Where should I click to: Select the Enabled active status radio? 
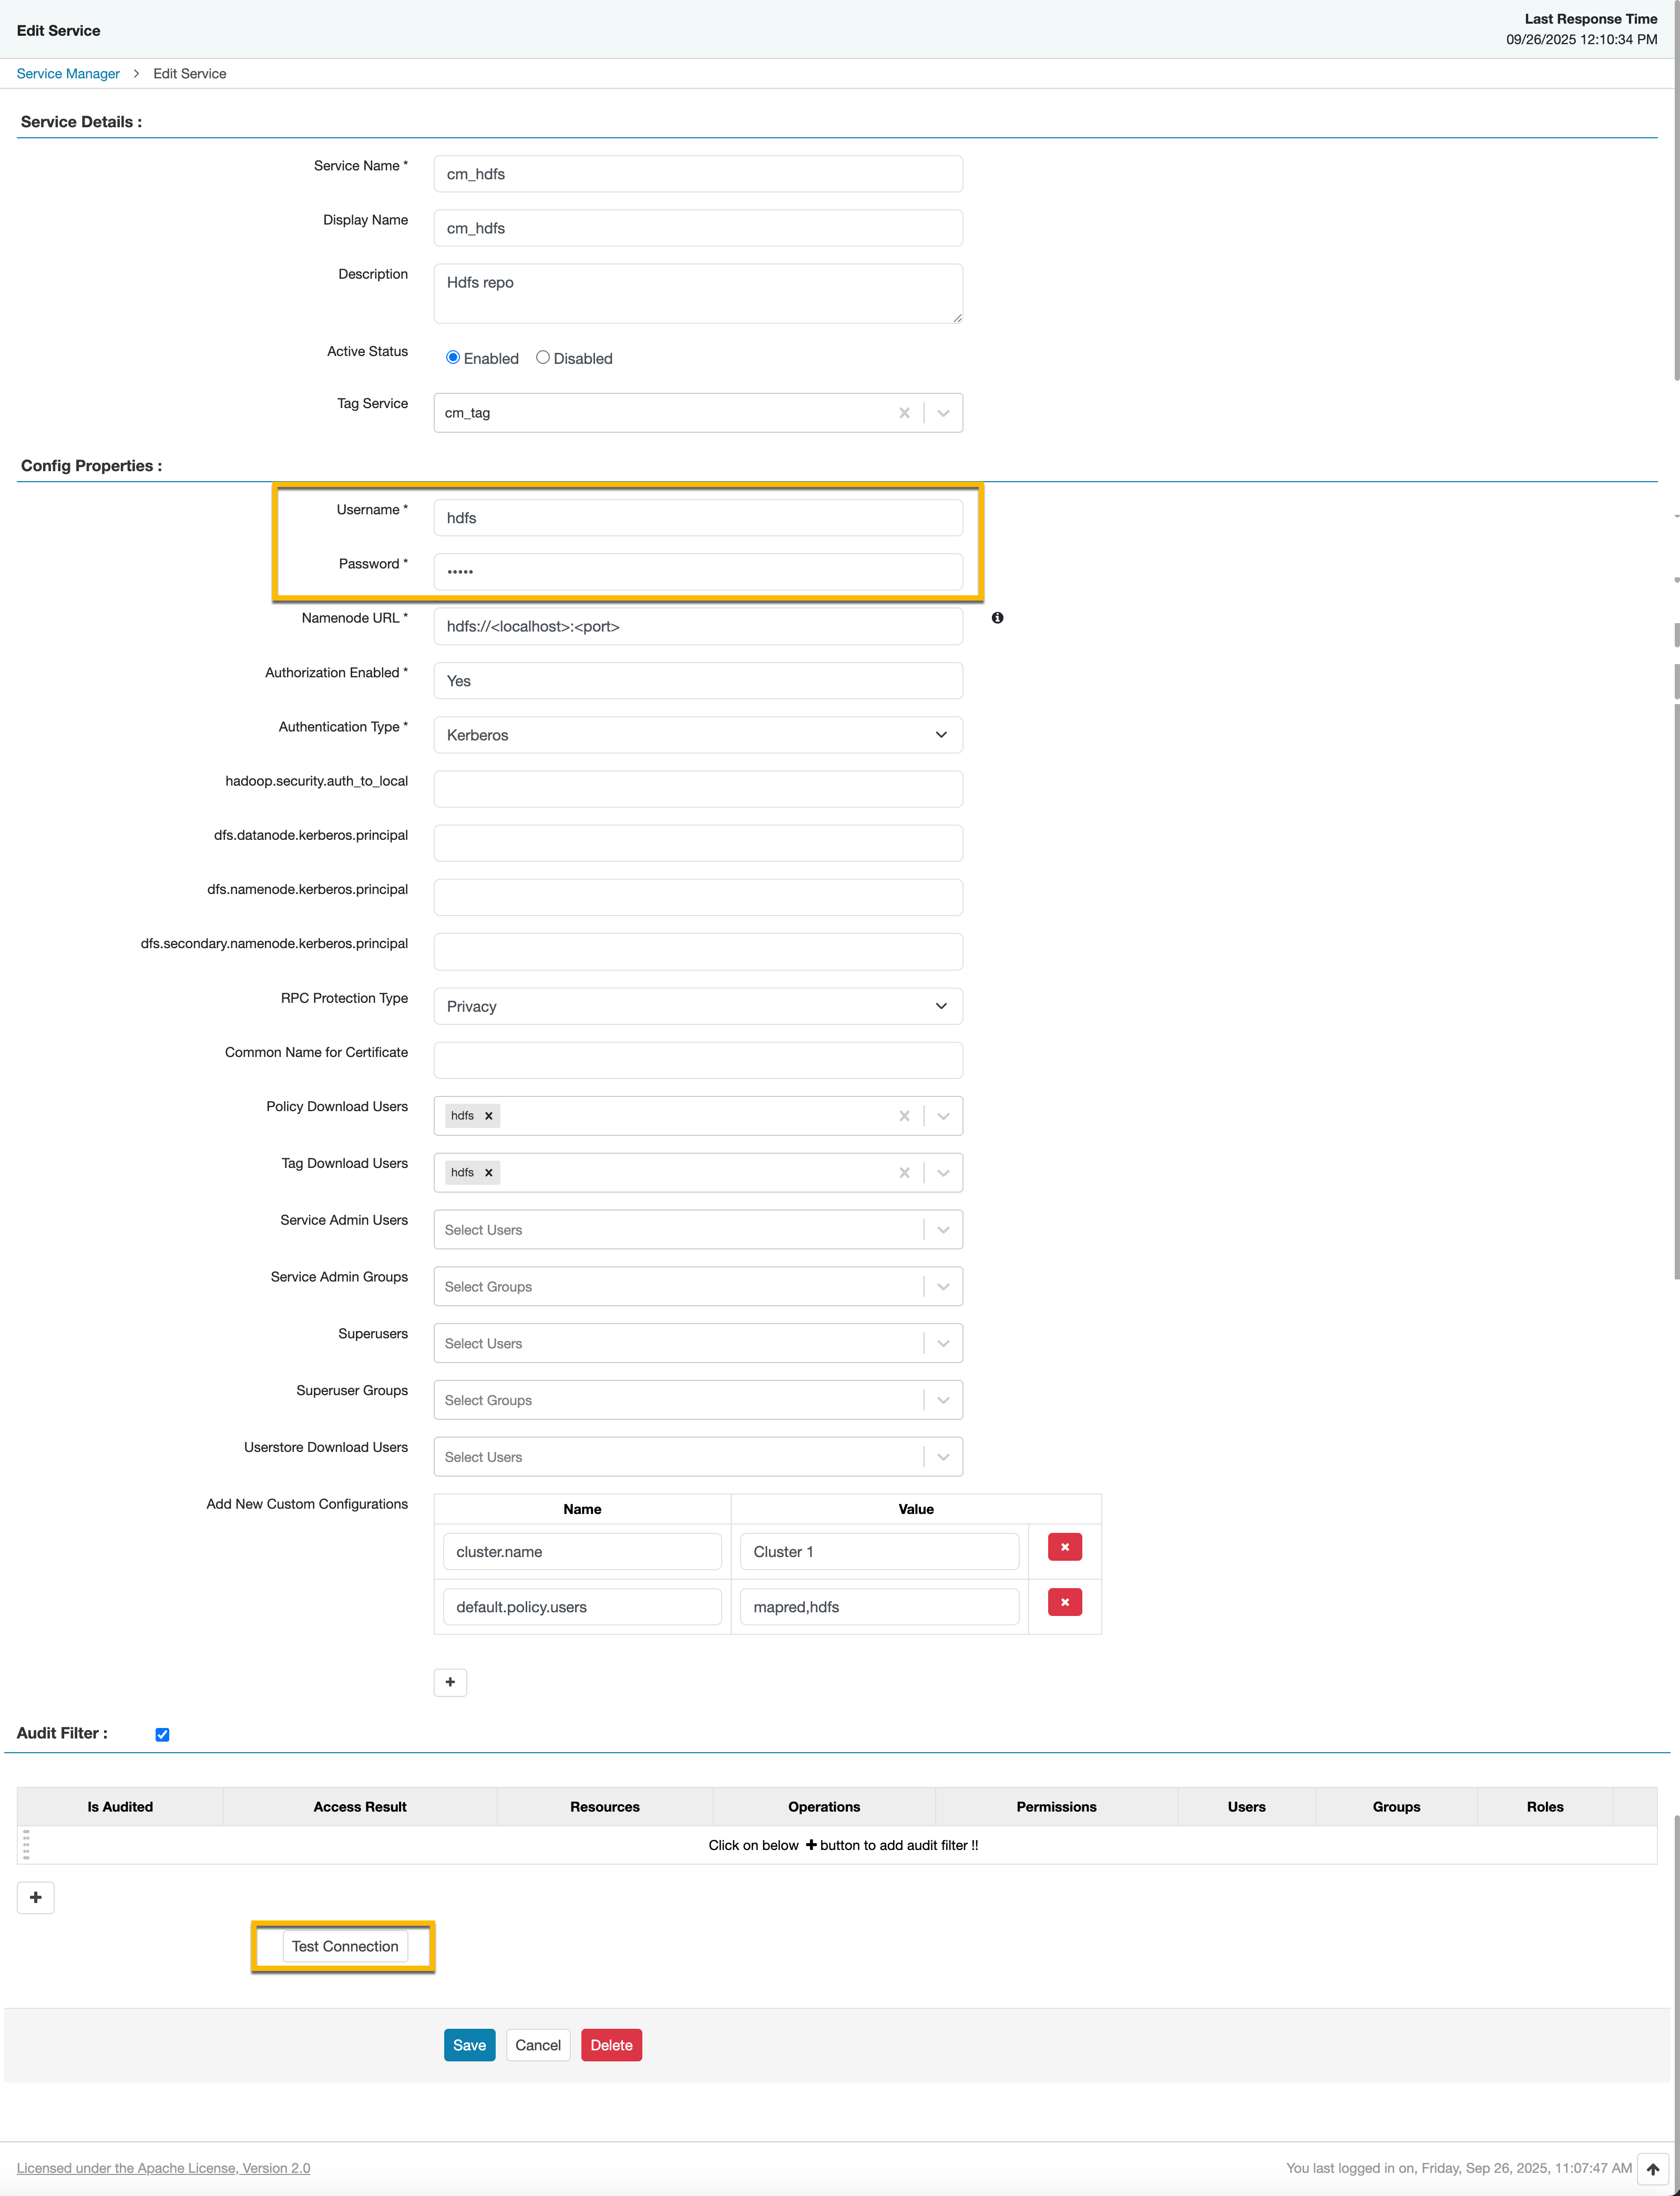coord(453,357)
